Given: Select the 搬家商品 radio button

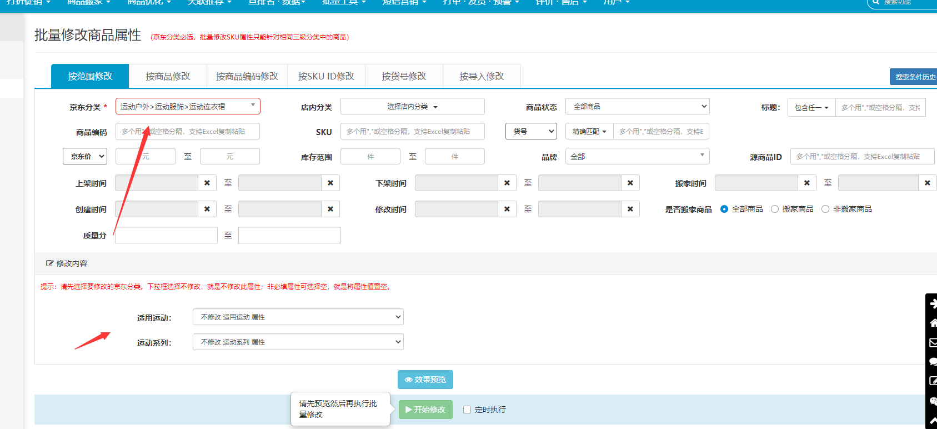Looking at the screenshot, I should point(775,209).
